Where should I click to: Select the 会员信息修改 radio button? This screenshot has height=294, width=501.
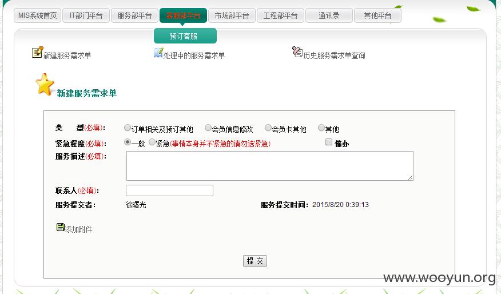coord(208,128)
